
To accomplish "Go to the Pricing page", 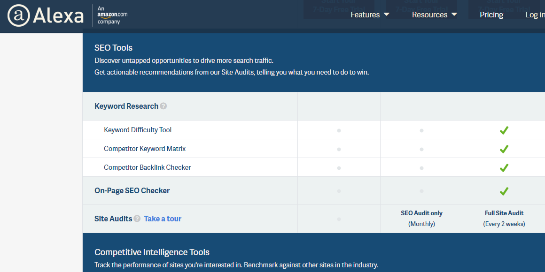I will 491,15.
